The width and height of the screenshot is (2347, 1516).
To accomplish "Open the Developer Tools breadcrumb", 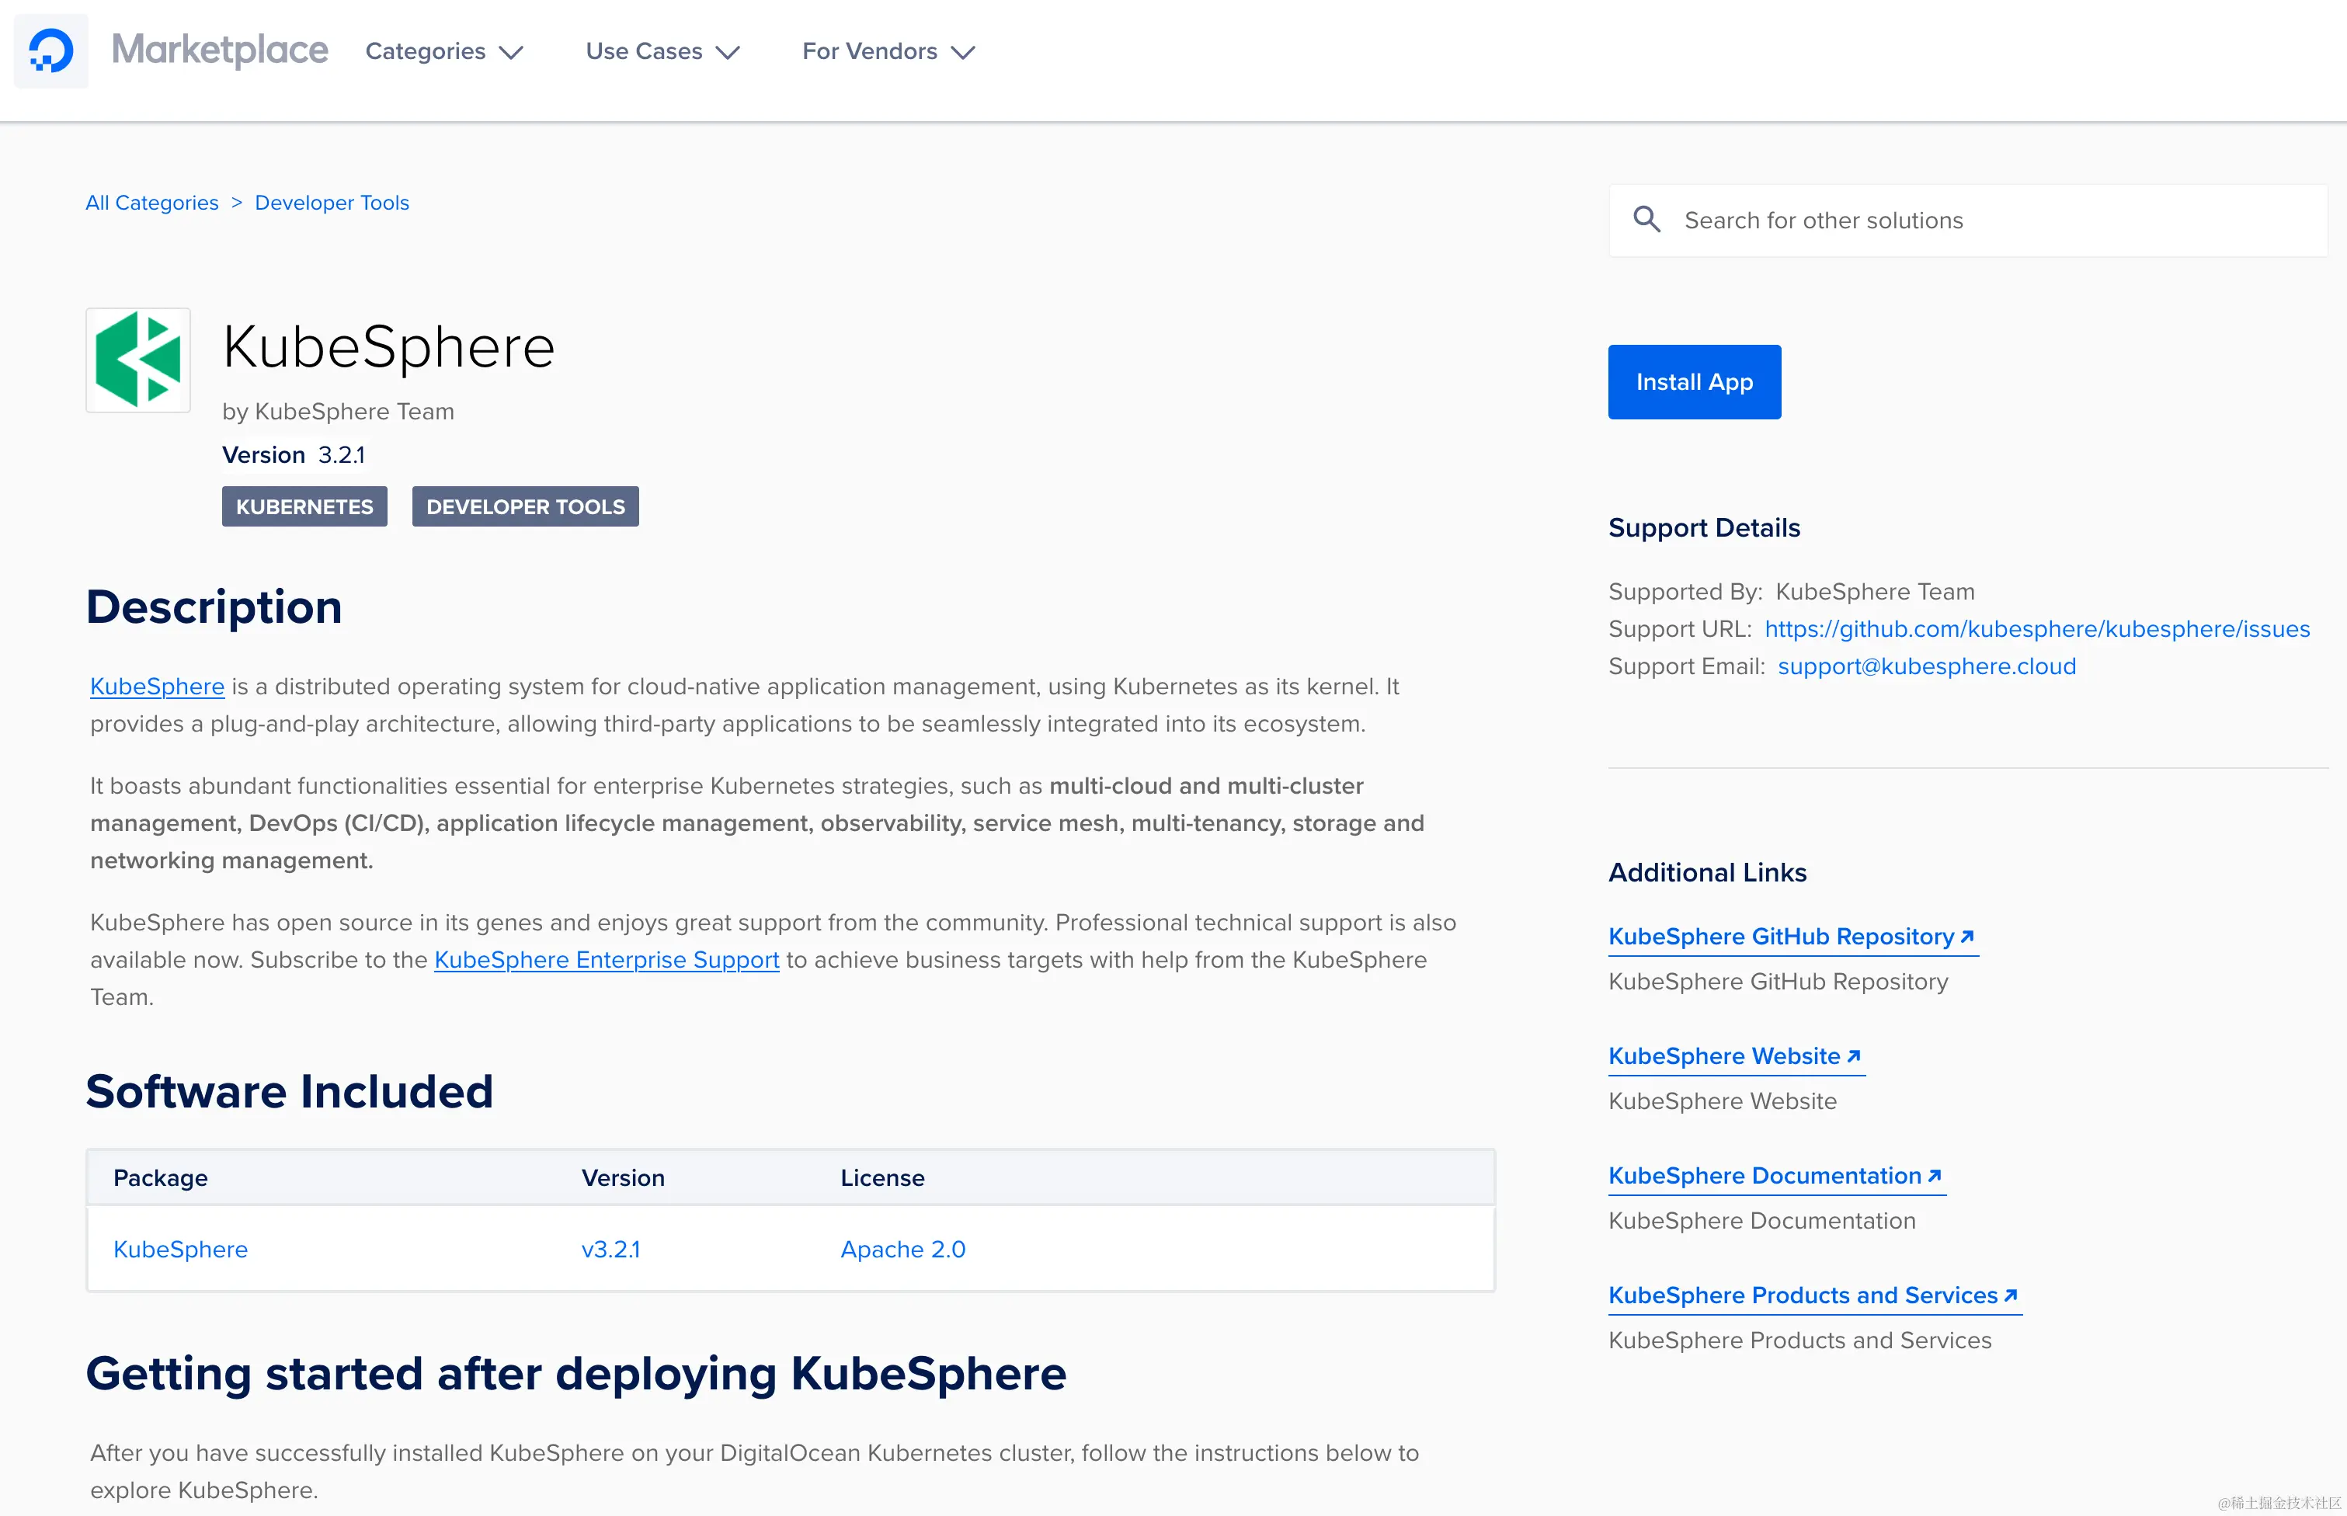I will pyautogui.click(x=332, y=202).
